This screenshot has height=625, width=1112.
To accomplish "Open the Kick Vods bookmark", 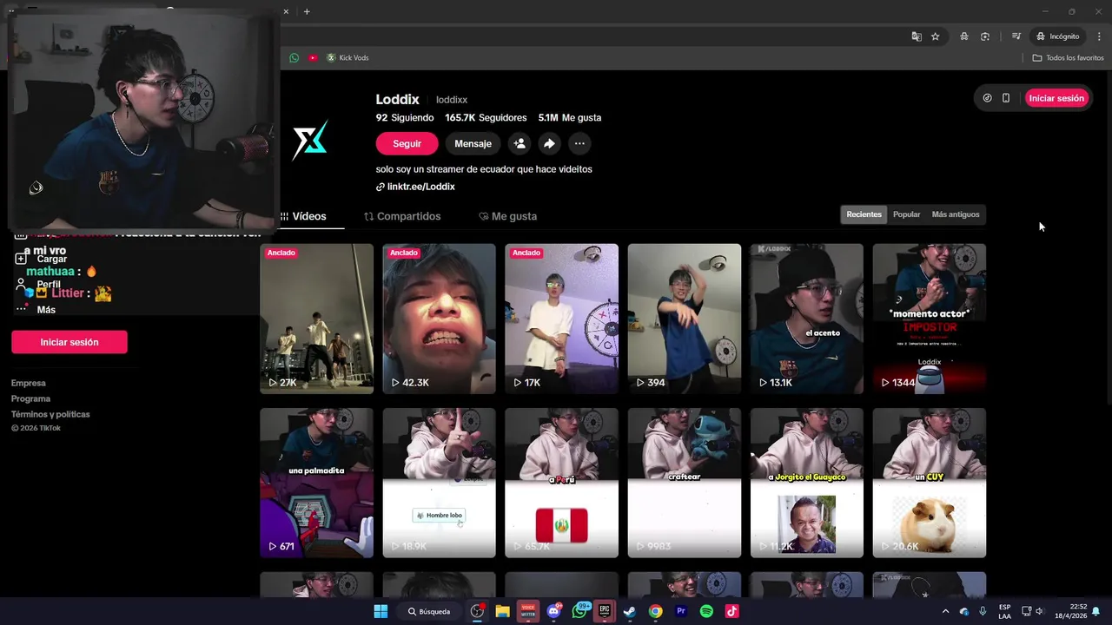I will click(347, 57).
